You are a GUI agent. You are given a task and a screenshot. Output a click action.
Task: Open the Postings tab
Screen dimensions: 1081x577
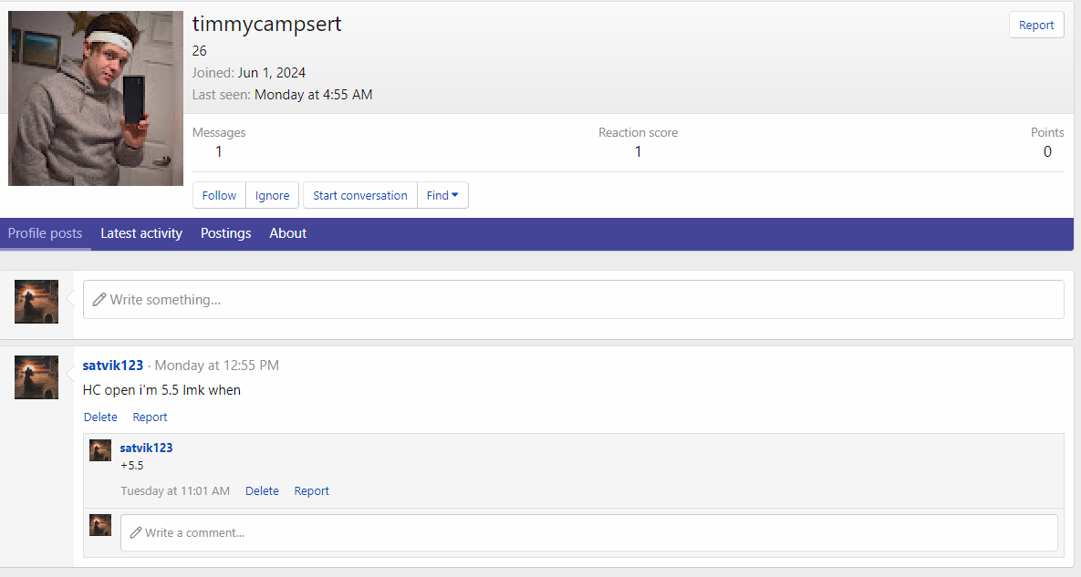coord(225,233)
